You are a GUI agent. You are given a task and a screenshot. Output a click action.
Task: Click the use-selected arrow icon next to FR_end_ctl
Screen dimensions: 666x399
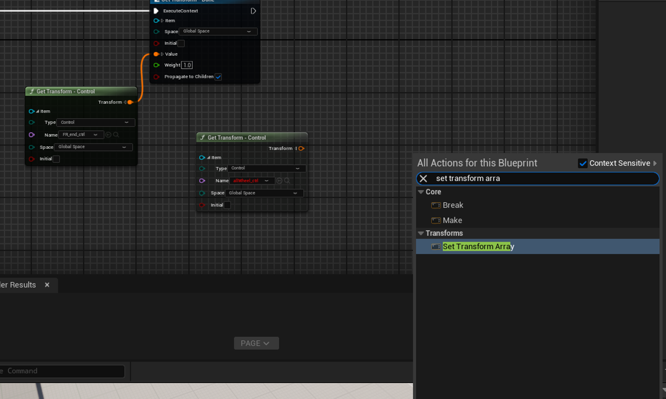(108, 135)
